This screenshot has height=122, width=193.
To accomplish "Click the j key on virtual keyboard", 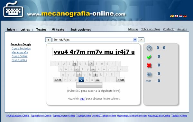I will click(96, 74).
